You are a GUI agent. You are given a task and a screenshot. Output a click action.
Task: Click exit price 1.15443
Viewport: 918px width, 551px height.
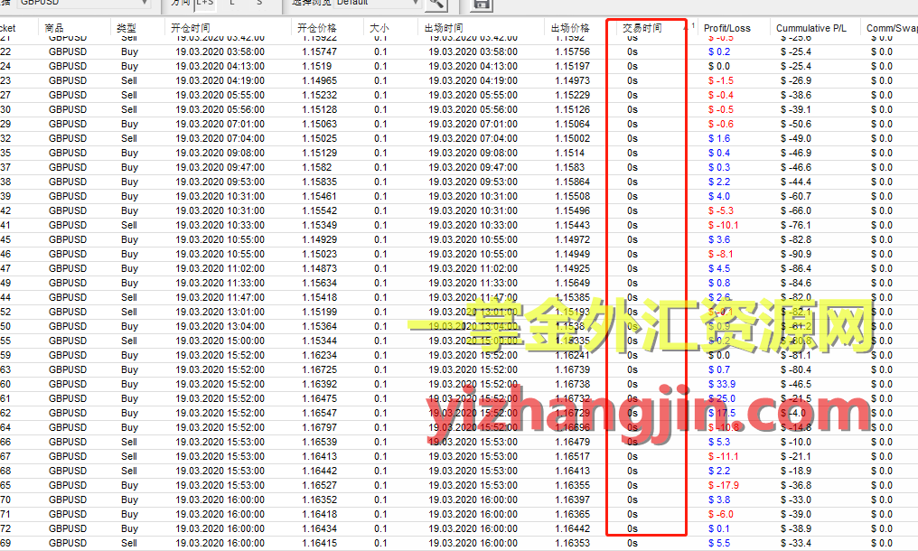coord(573,225)
